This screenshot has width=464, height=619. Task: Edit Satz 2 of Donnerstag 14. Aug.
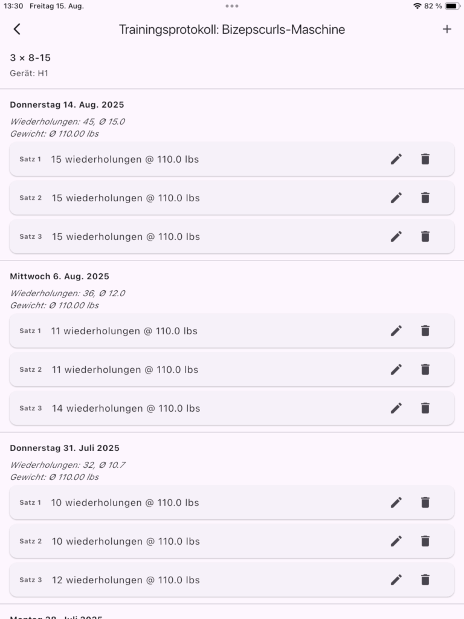(x=396, y=198)
